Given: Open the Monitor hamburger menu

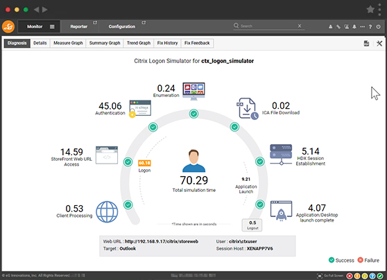Looking at the screenshot, I should pos(52,26).
